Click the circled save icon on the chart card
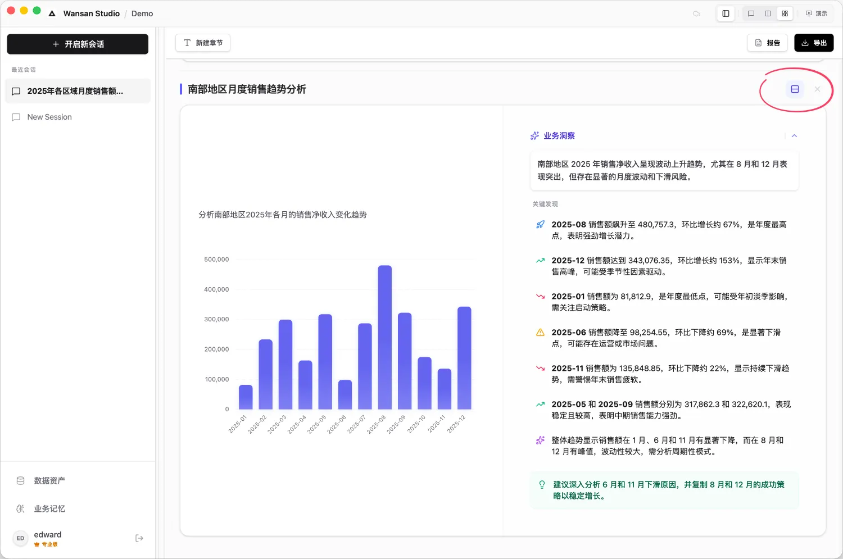The width and height of the screenshot is (843, 559). 794,88
